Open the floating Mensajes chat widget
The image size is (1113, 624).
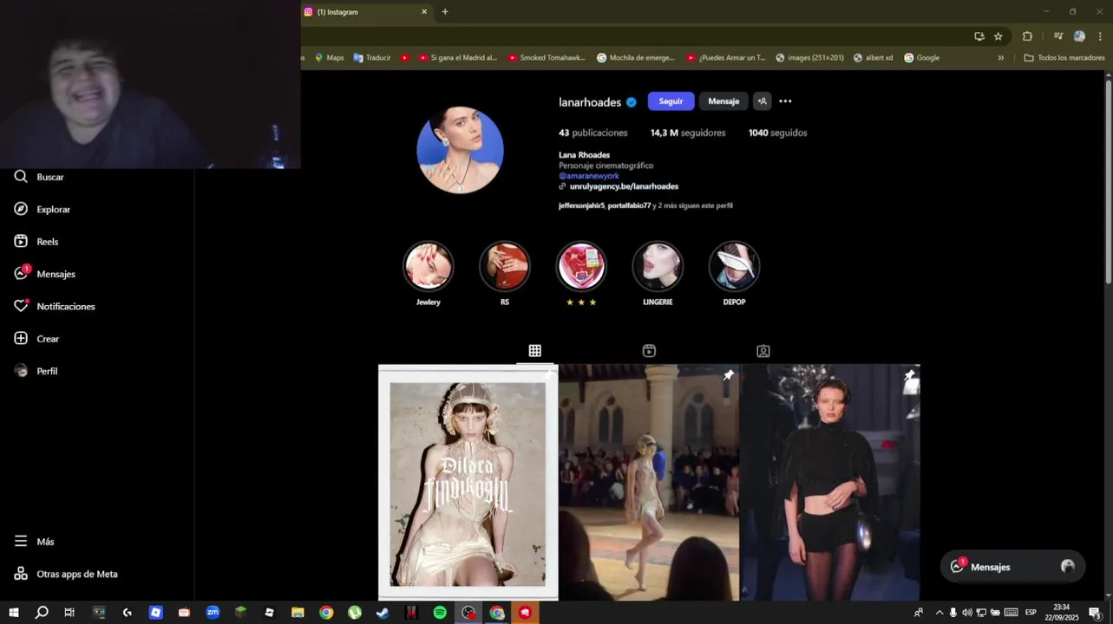coord(1012,567)
